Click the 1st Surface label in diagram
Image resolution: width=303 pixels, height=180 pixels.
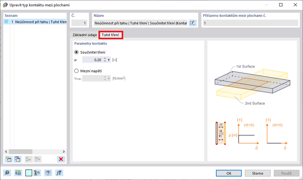pos(246,67)
